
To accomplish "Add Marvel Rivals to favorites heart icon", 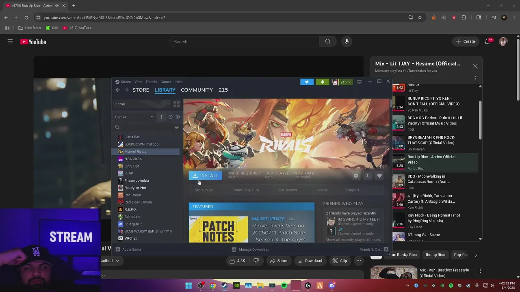I will [379, 176].
